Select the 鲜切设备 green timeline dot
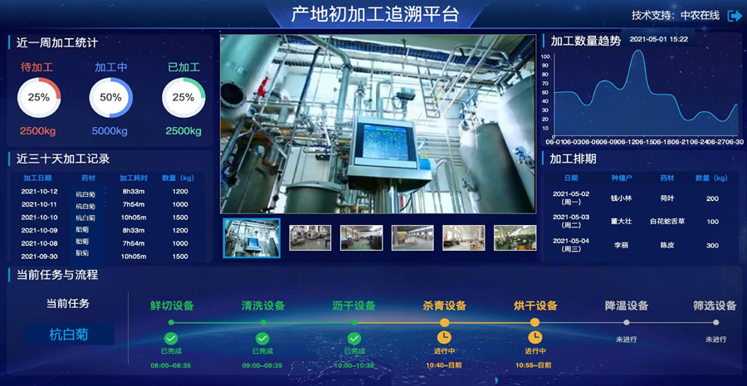The height and width of the screenshot is (386, 747). [171, 323]
